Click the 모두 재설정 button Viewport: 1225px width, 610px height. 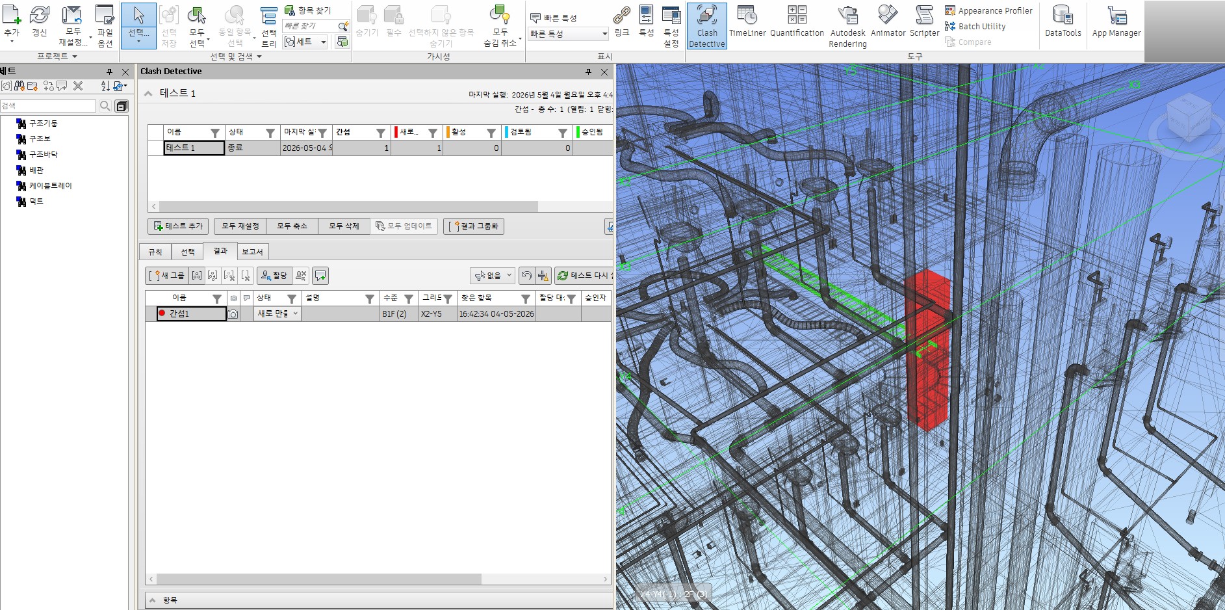(x=240, y=226)
